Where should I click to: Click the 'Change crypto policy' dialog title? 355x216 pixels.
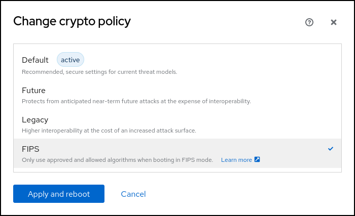72,21
